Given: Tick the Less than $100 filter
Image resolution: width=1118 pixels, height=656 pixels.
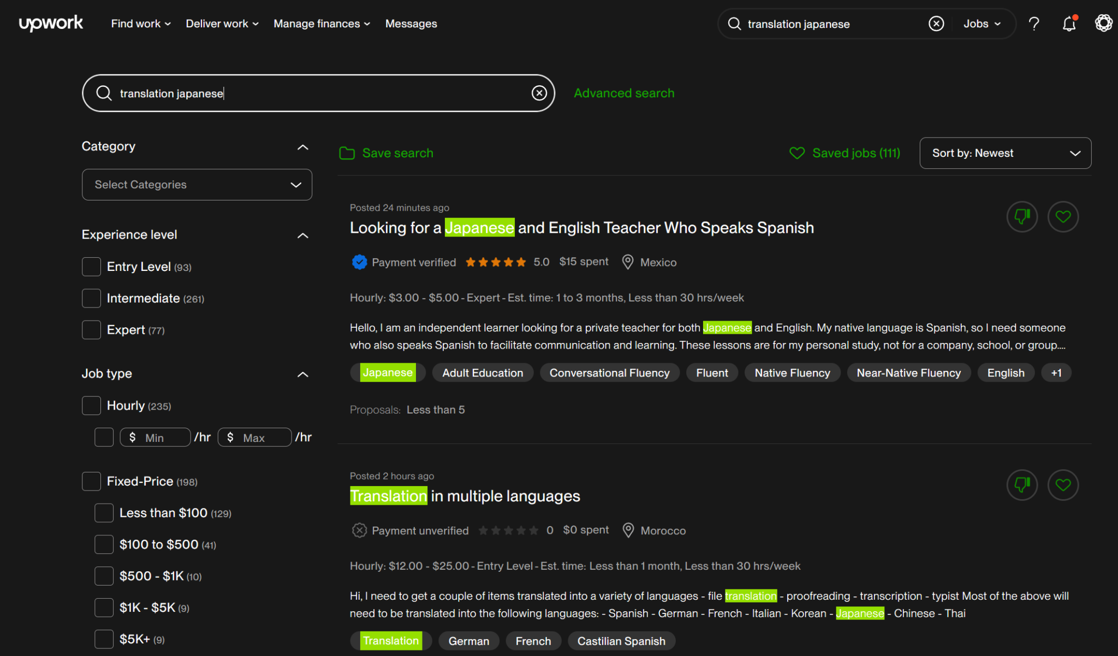Looking at the screenshot, I should 104,513.
